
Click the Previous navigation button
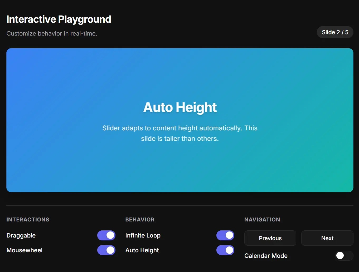tap(270, 238)
